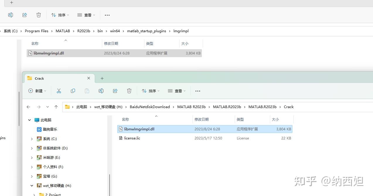
Task: Click the rename icon in the top toolbar
Action: point(11,15)
